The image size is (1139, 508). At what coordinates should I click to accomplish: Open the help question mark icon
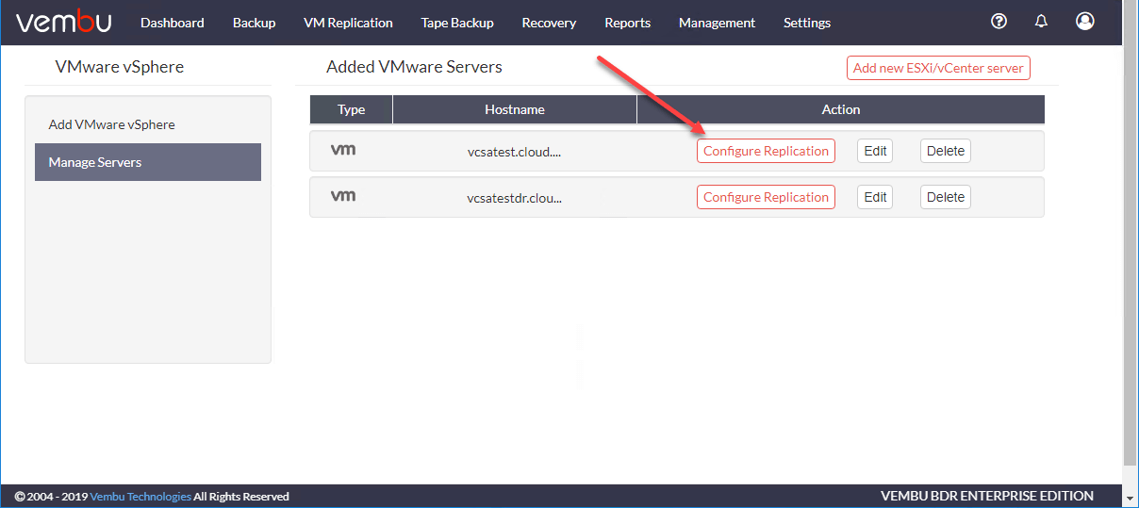tap(999, 21)
